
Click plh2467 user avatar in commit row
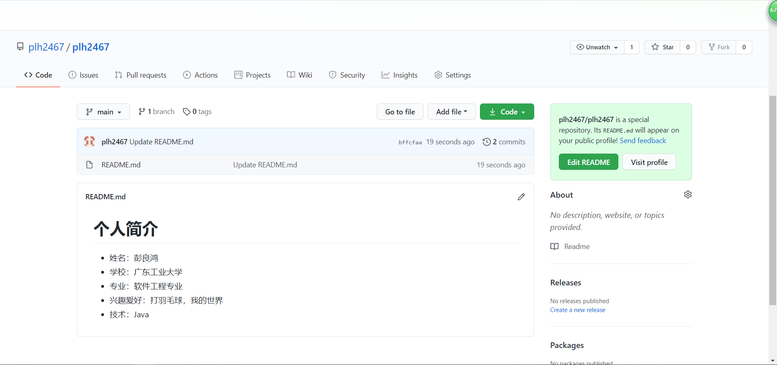(89, 141)
